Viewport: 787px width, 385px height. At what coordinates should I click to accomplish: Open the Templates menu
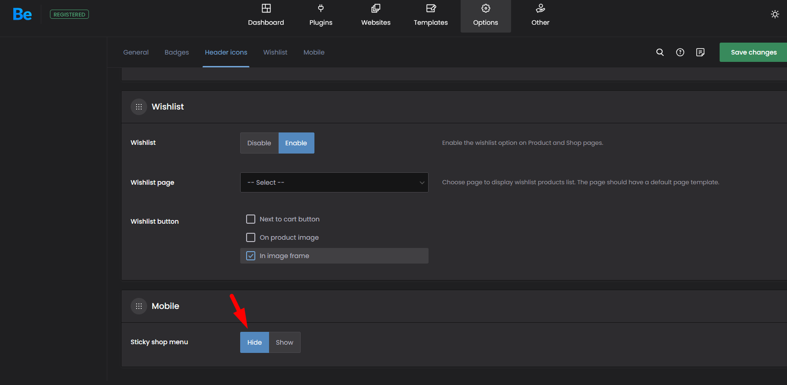[431, 16]
